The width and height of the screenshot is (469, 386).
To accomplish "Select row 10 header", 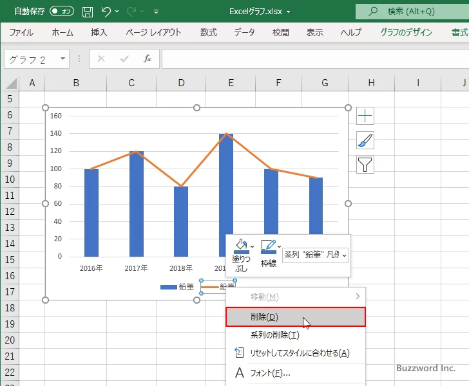I will tap(10, 179).
